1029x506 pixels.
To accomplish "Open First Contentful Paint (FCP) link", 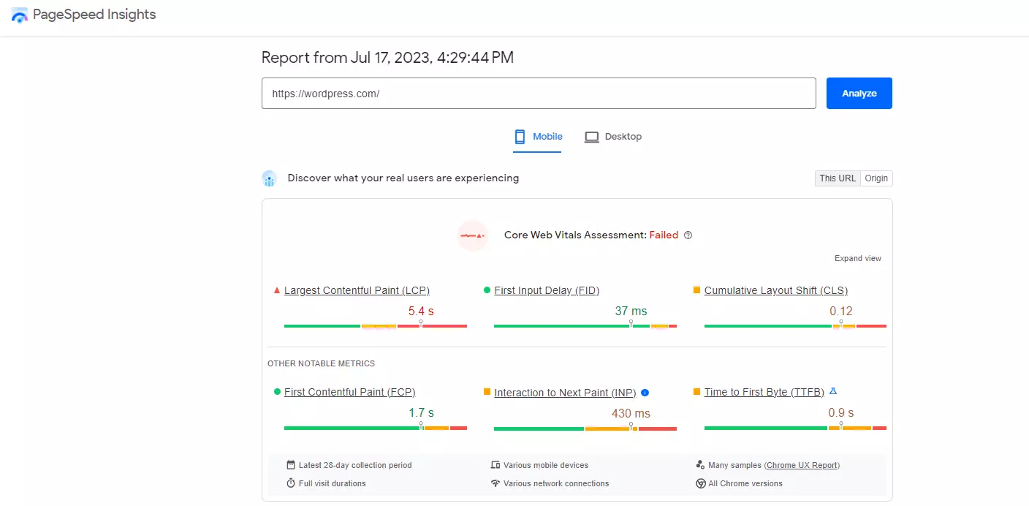I will coord(350,392).
